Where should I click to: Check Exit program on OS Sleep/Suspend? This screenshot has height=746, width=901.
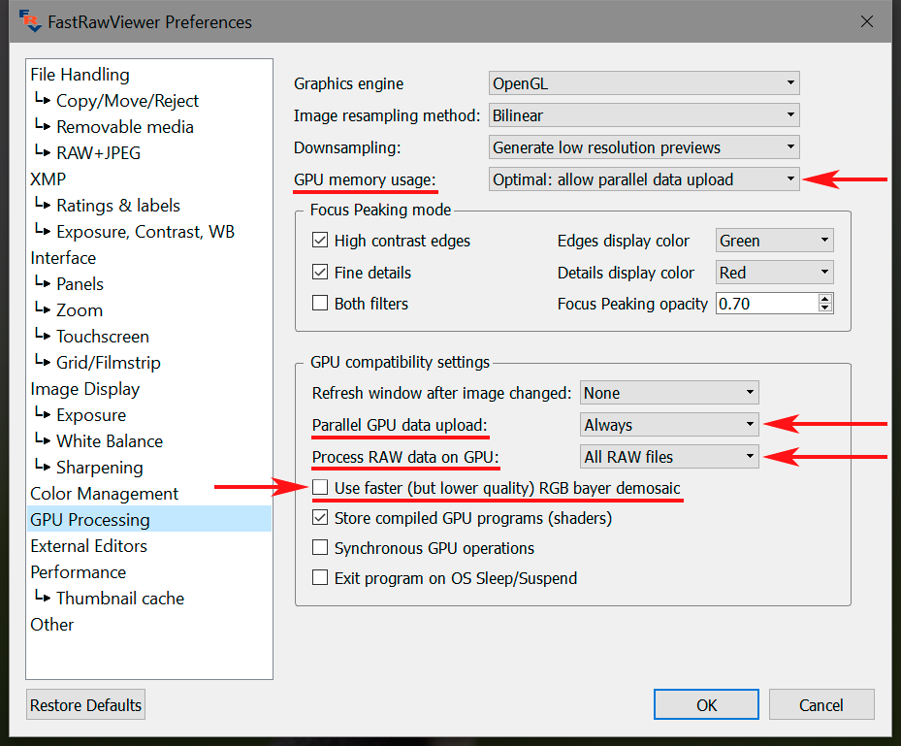click(320, 577)
